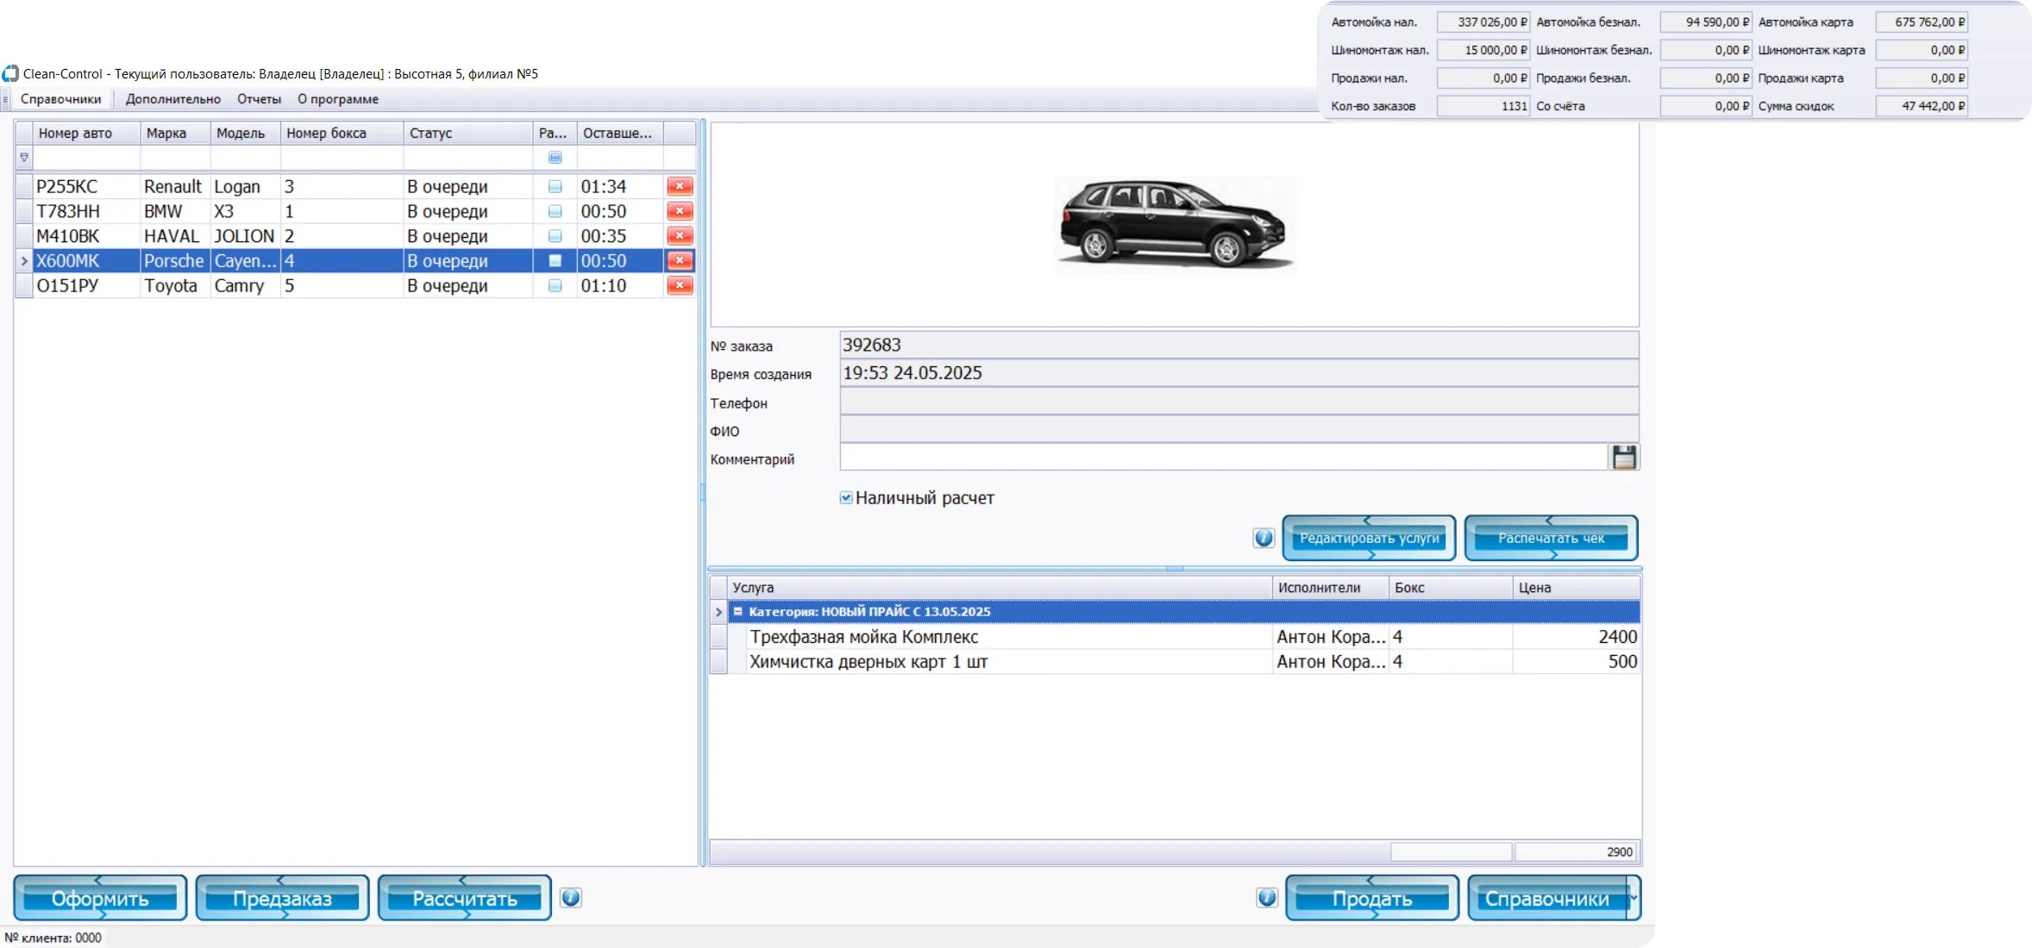Tick the checkbox in the M410BK HAVAL row
2032x948 pixels.
555,236
